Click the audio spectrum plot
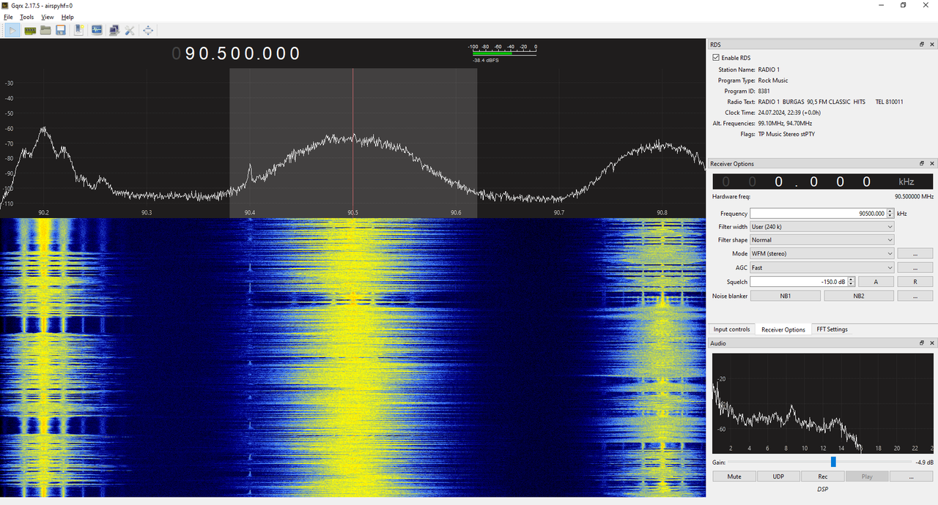This screenshot has height=505, width=938. pos(823,403)
